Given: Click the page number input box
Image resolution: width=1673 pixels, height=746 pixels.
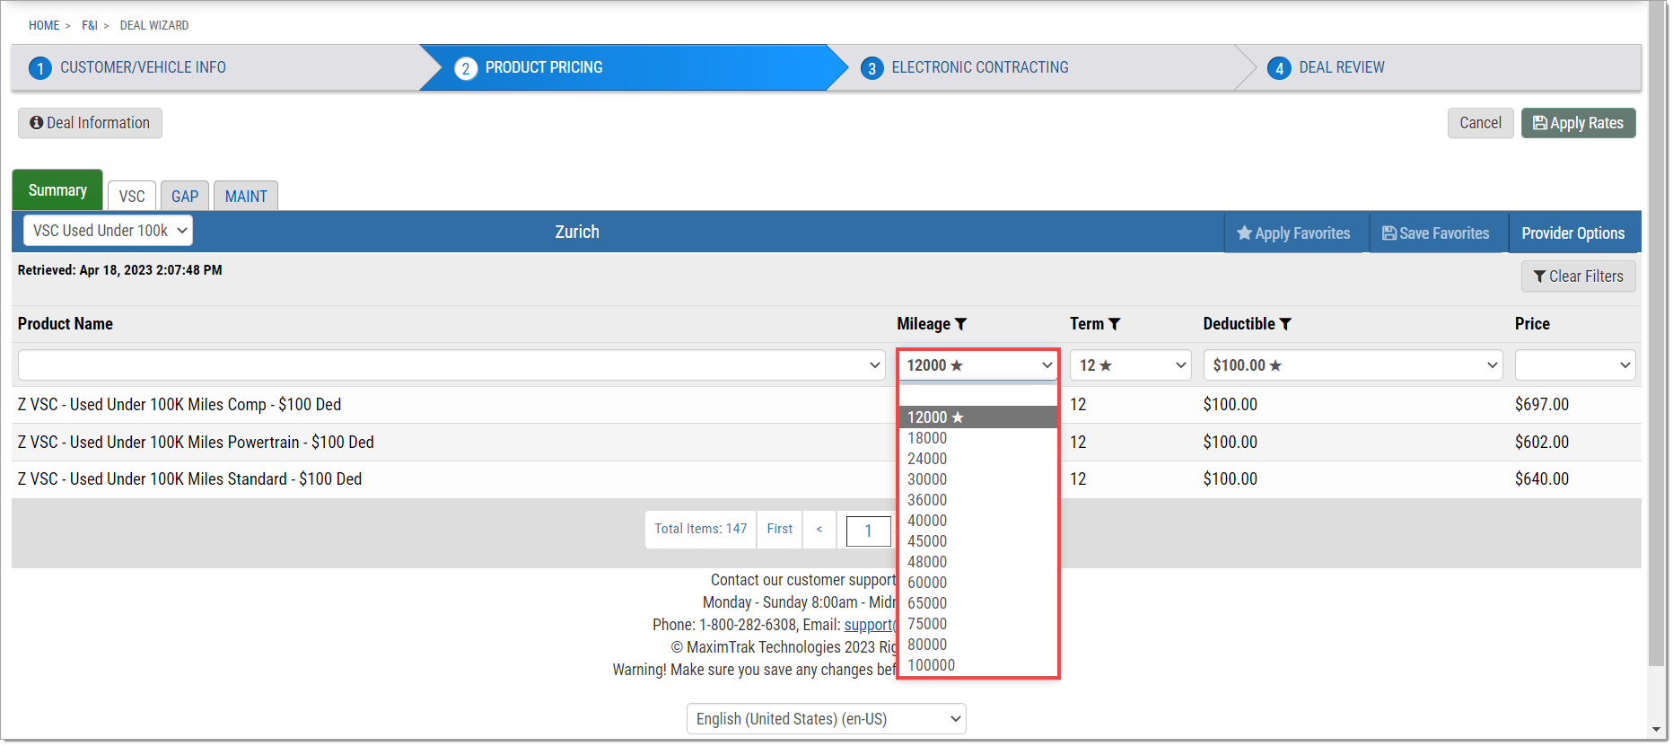Looking at the screenshot, I should click(x=868, y=531).
